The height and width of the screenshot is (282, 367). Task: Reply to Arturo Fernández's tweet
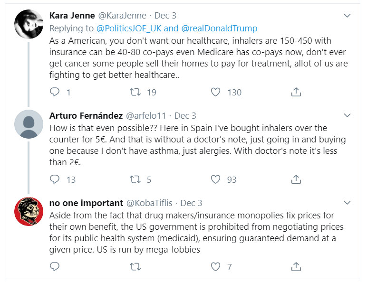tap(55, 179)
